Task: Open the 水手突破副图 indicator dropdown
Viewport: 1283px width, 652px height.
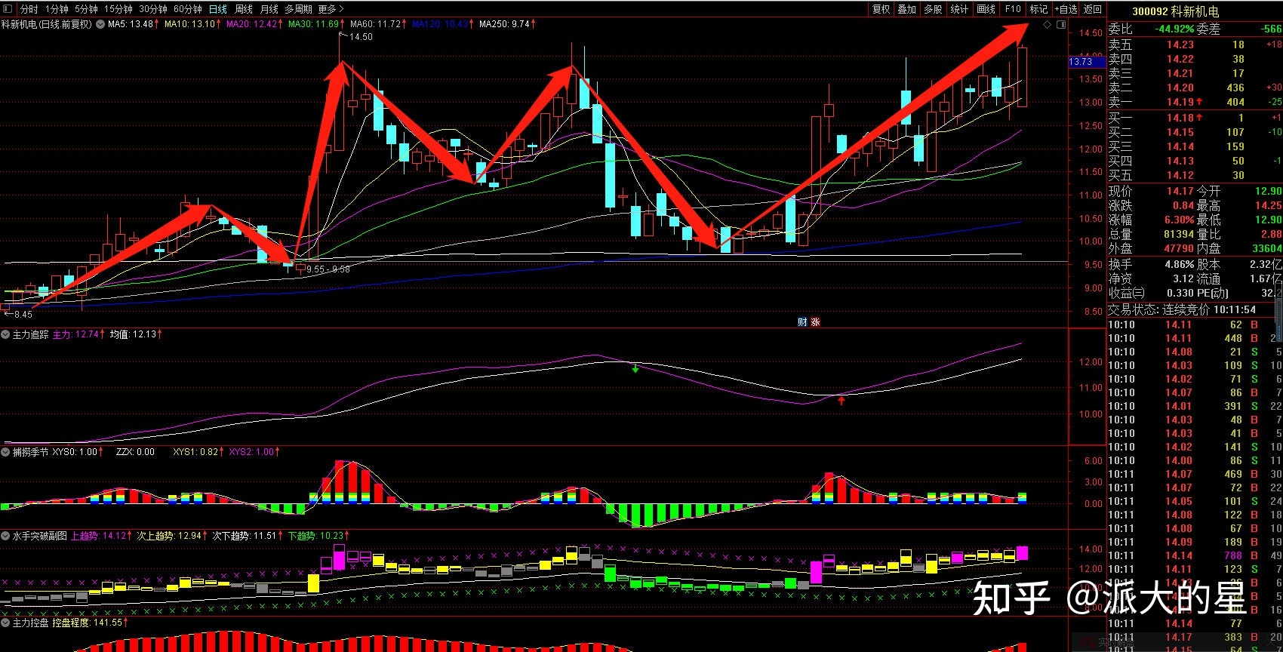Action: (x=6, y=536)
